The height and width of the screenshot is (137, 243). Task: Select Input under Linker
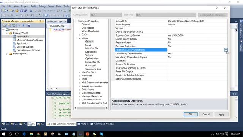coord(88,45)
